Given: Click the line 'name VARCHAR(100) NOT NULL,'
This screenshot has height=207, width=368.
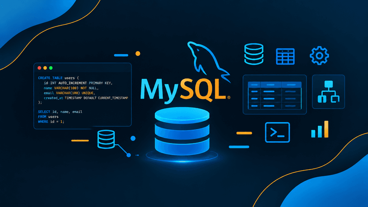Looking at the screenshot, I should point(71,88).
